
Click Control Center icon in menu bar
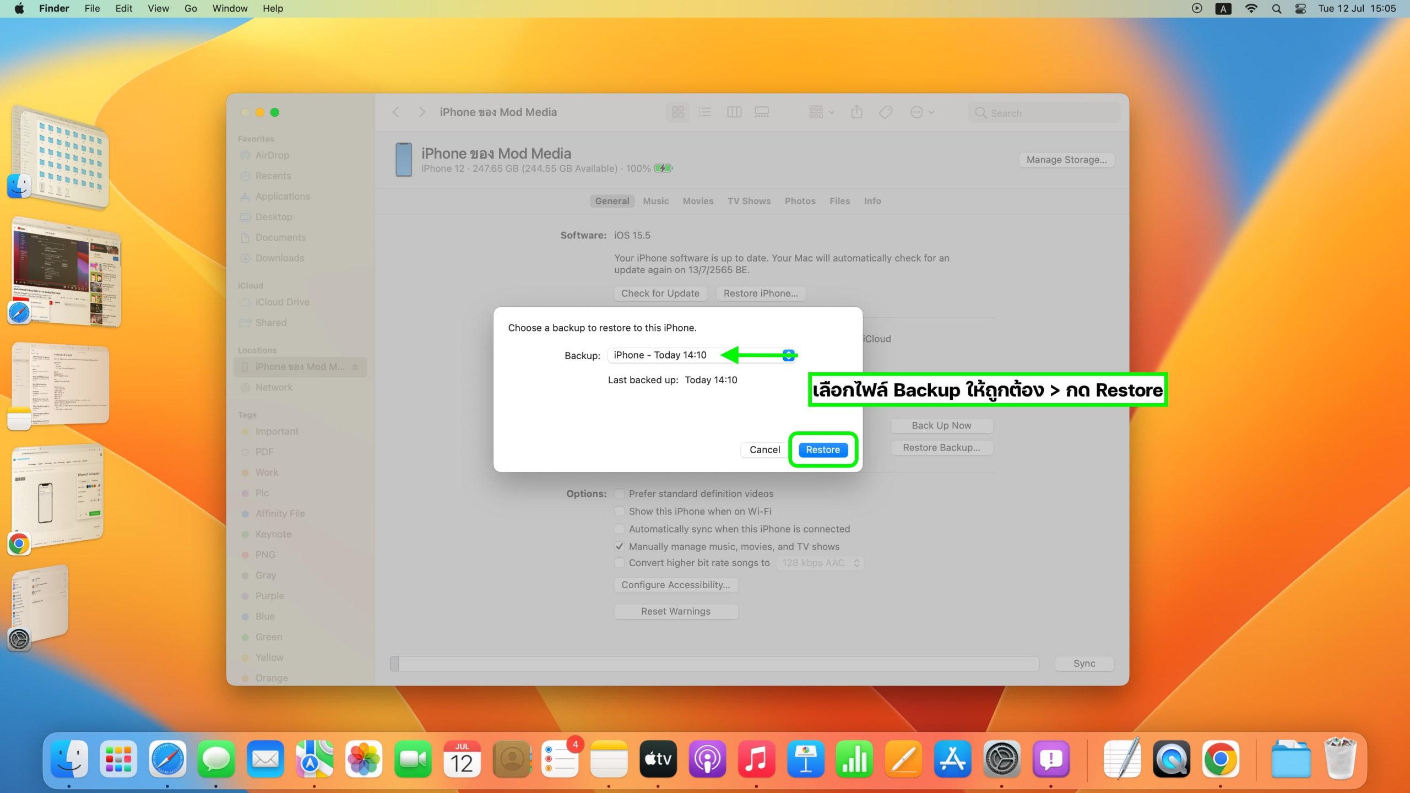coord(1300,8)
